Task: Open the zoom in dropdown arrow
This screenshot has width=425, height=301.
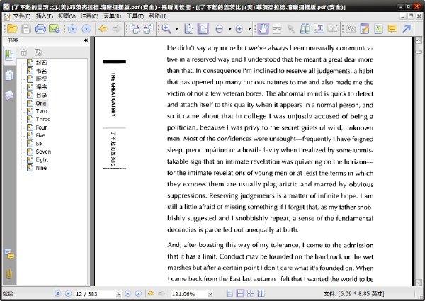Action: [249, 29]
